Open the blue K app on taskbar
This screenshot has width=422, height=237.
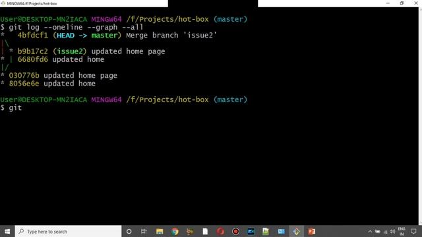(x=251, y=231)
